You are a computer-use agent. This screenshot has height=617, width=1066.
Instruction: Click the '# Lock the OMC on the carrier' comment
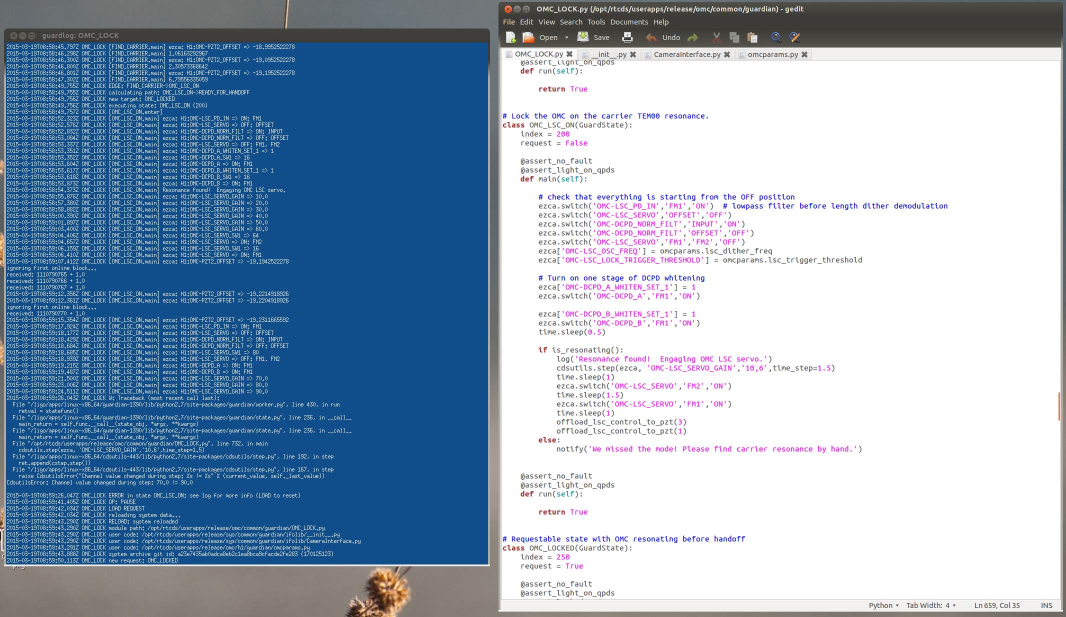605,116
